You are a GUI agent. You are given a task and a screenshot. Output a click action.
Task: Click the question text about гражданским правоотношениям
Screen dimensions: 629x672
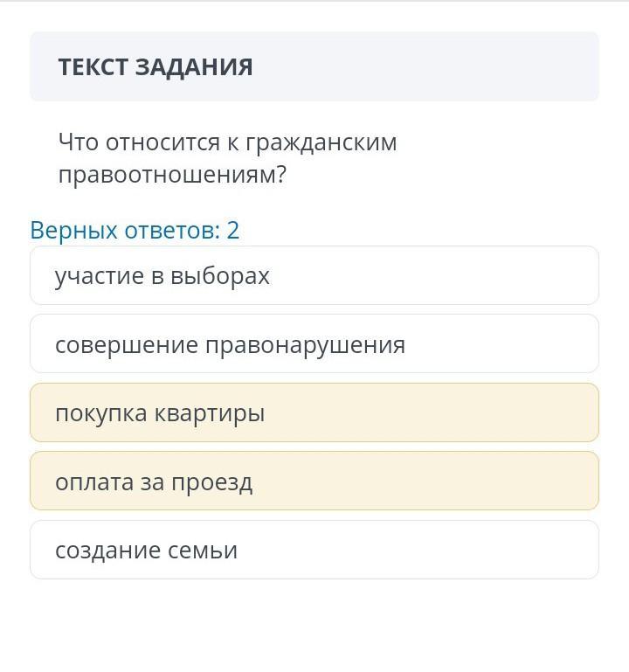tap(227, 158)
